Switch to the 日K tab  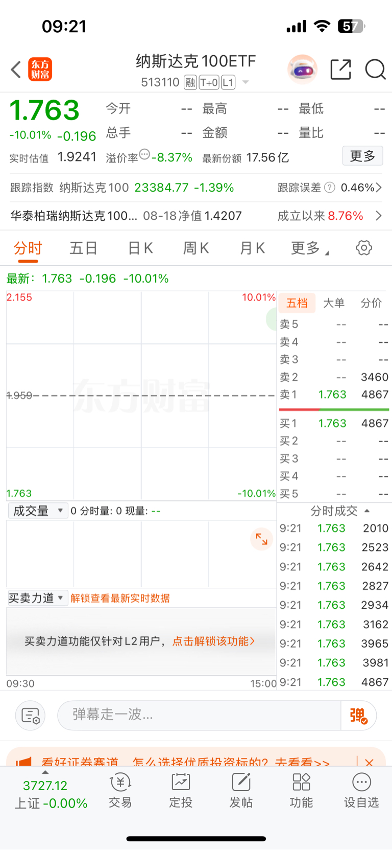(140, 248)
